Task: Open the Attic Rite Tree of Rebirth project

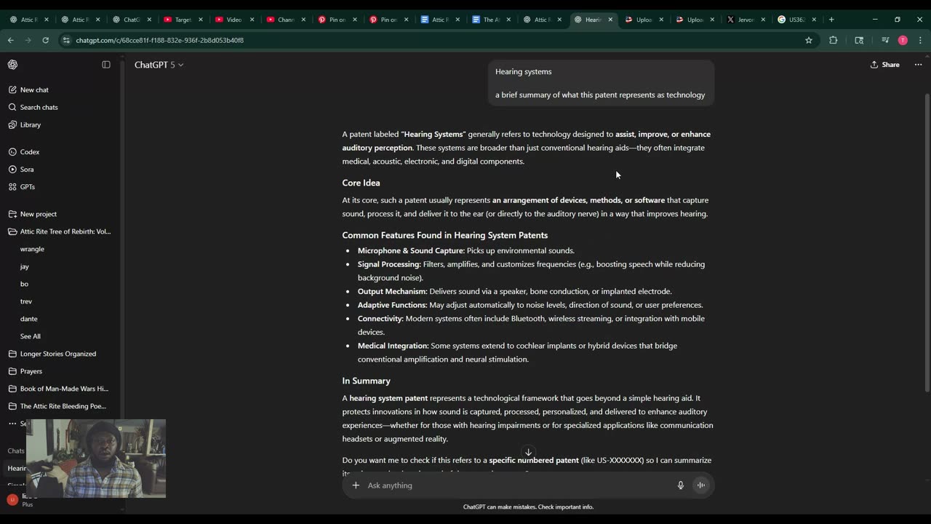Action: [65, 231]
